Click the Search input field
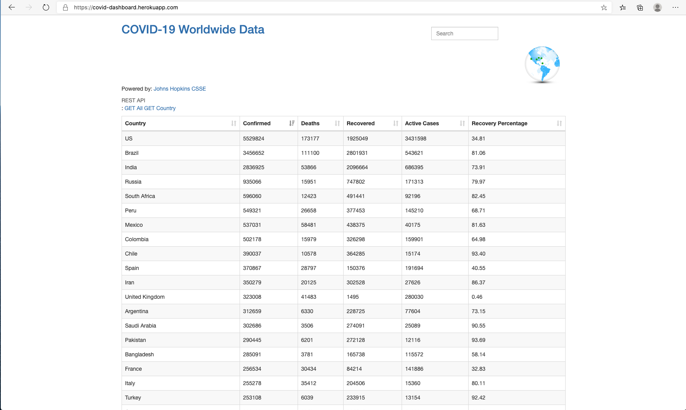 [464, 33]
